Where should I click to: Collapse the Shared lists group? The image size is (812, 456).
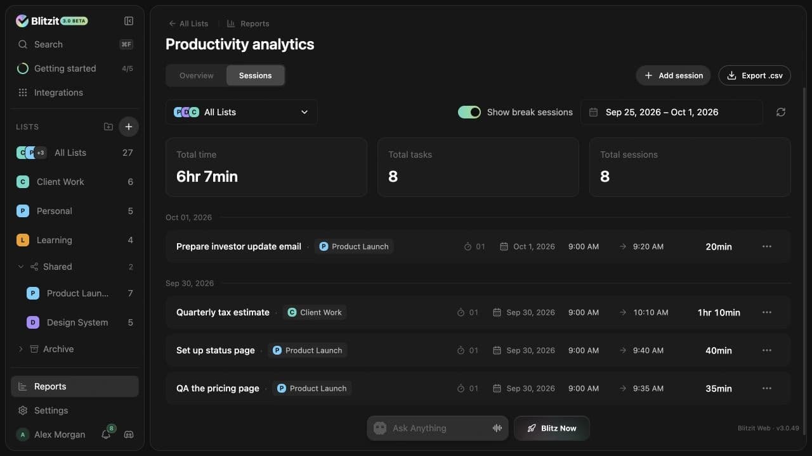(x=20, y=267)
